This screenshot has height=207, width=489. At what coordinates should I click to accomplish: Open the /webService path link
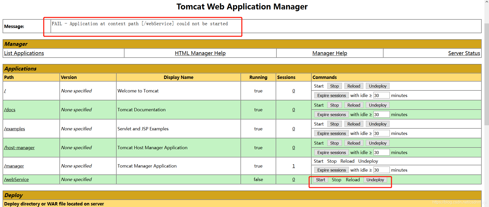(16, 180)
